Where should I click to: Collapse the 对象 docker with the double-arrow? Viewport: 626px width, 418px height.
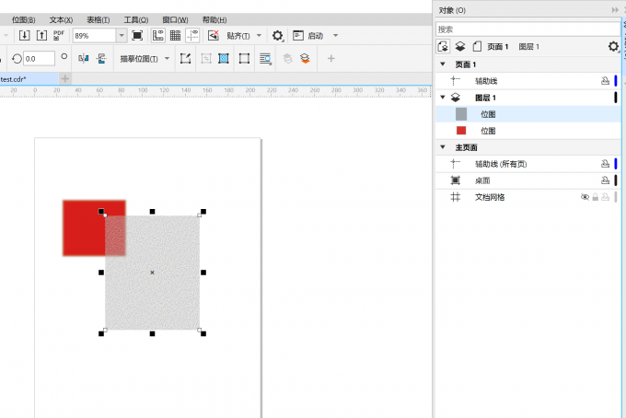point(615,10)
